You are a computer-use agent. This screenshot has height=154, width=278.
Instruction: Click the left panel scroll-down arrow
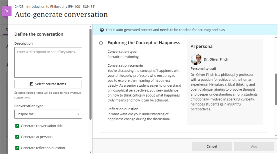click(x=91, y=152)
